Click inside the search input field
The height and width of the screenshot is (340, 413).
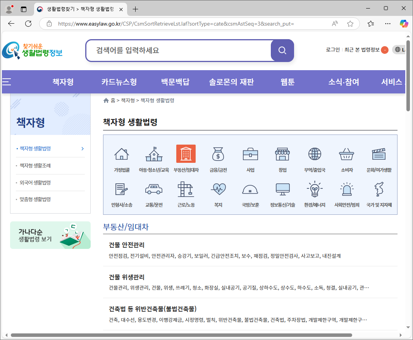coord(174,50)
